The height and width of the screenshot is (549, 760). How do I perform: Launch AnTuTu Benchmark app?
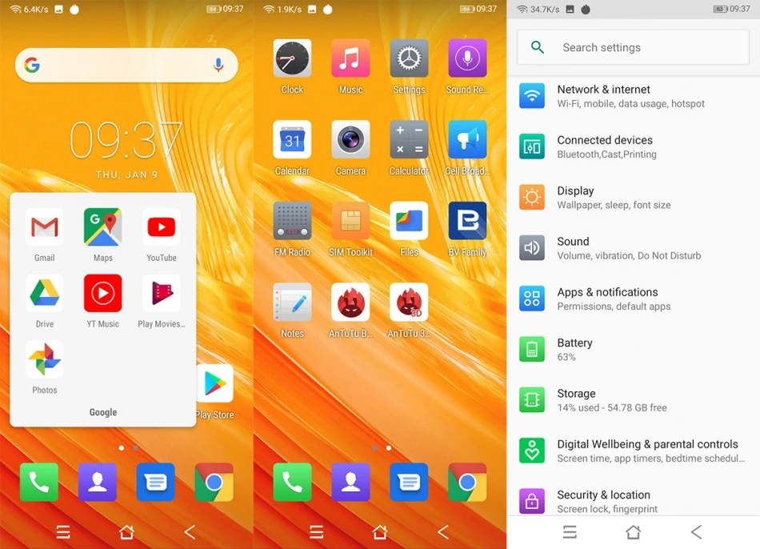pos(350,303)
